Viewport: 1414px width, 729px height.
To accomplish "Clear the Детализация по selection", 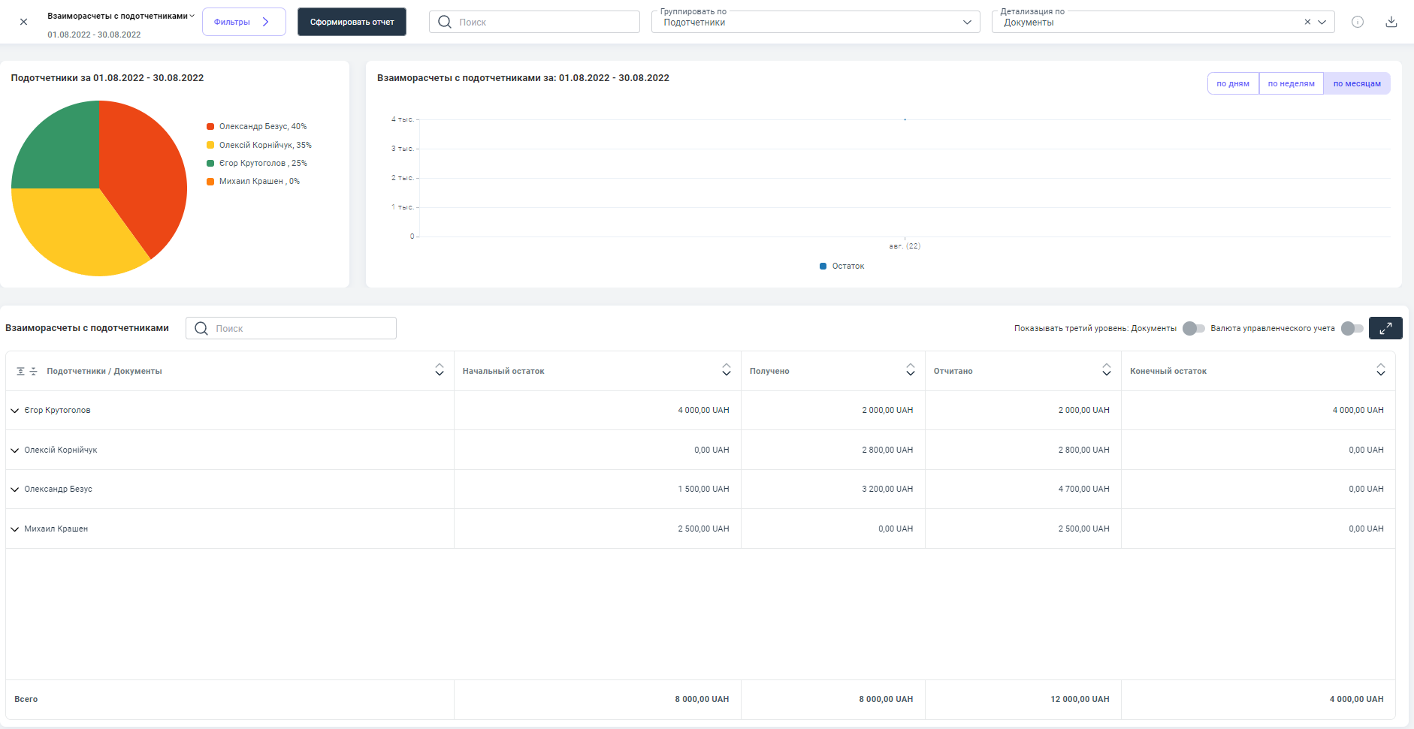I will point(1307,22).
